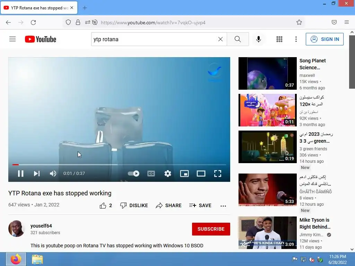Image resolution: width=355 pixels, height=266 pixels.
Task: Enter full screen mode
Action: (x=218, y=174)
